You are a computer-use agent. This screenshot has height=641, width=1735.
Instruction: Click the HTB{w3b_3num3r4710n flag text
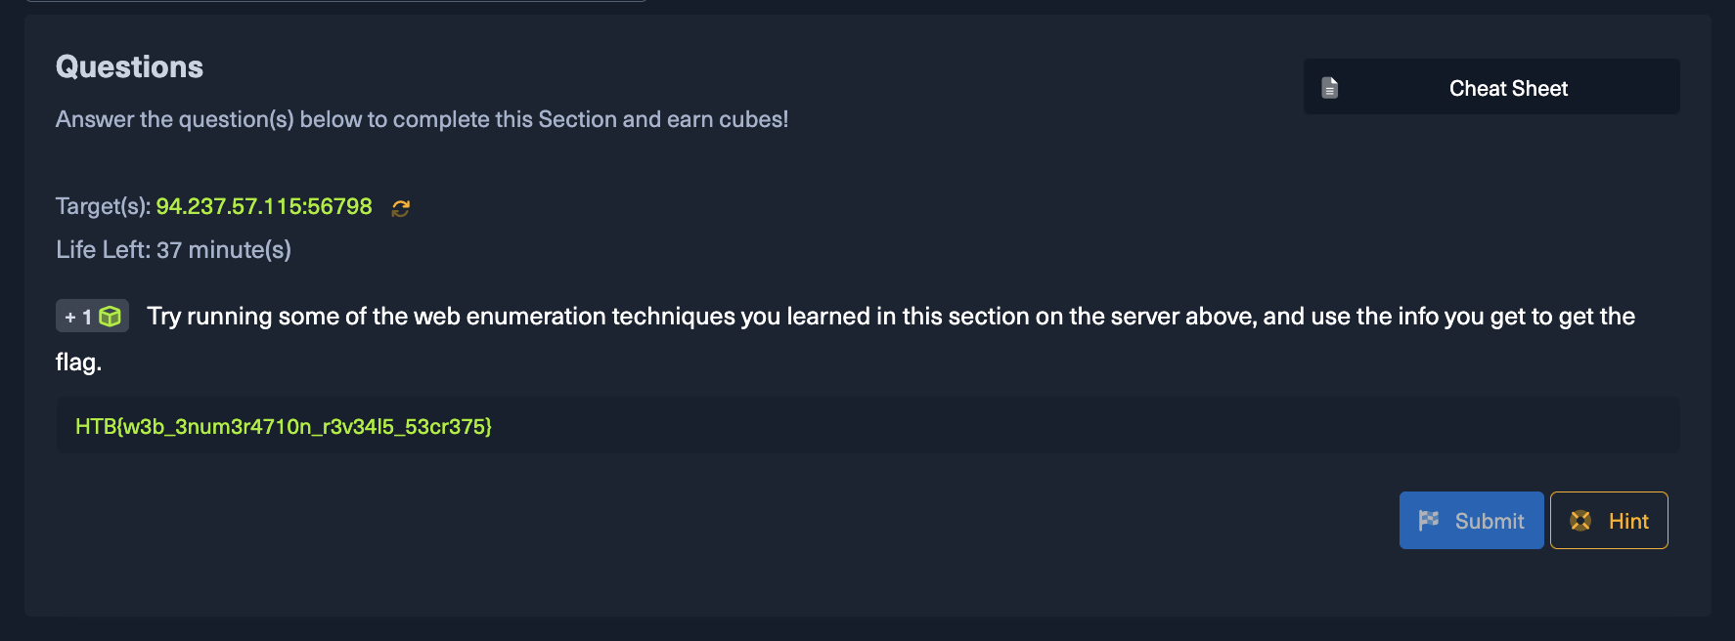[284, 426]
